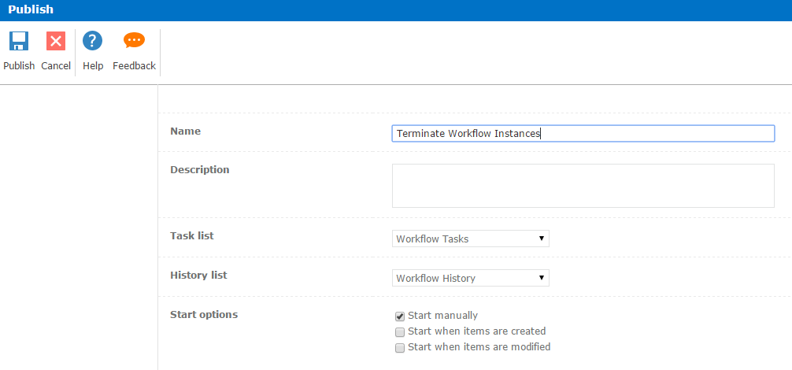Click the Publish text label in the toolbar
The height and width of the screenshot is (370, 792).
(19, 66)
